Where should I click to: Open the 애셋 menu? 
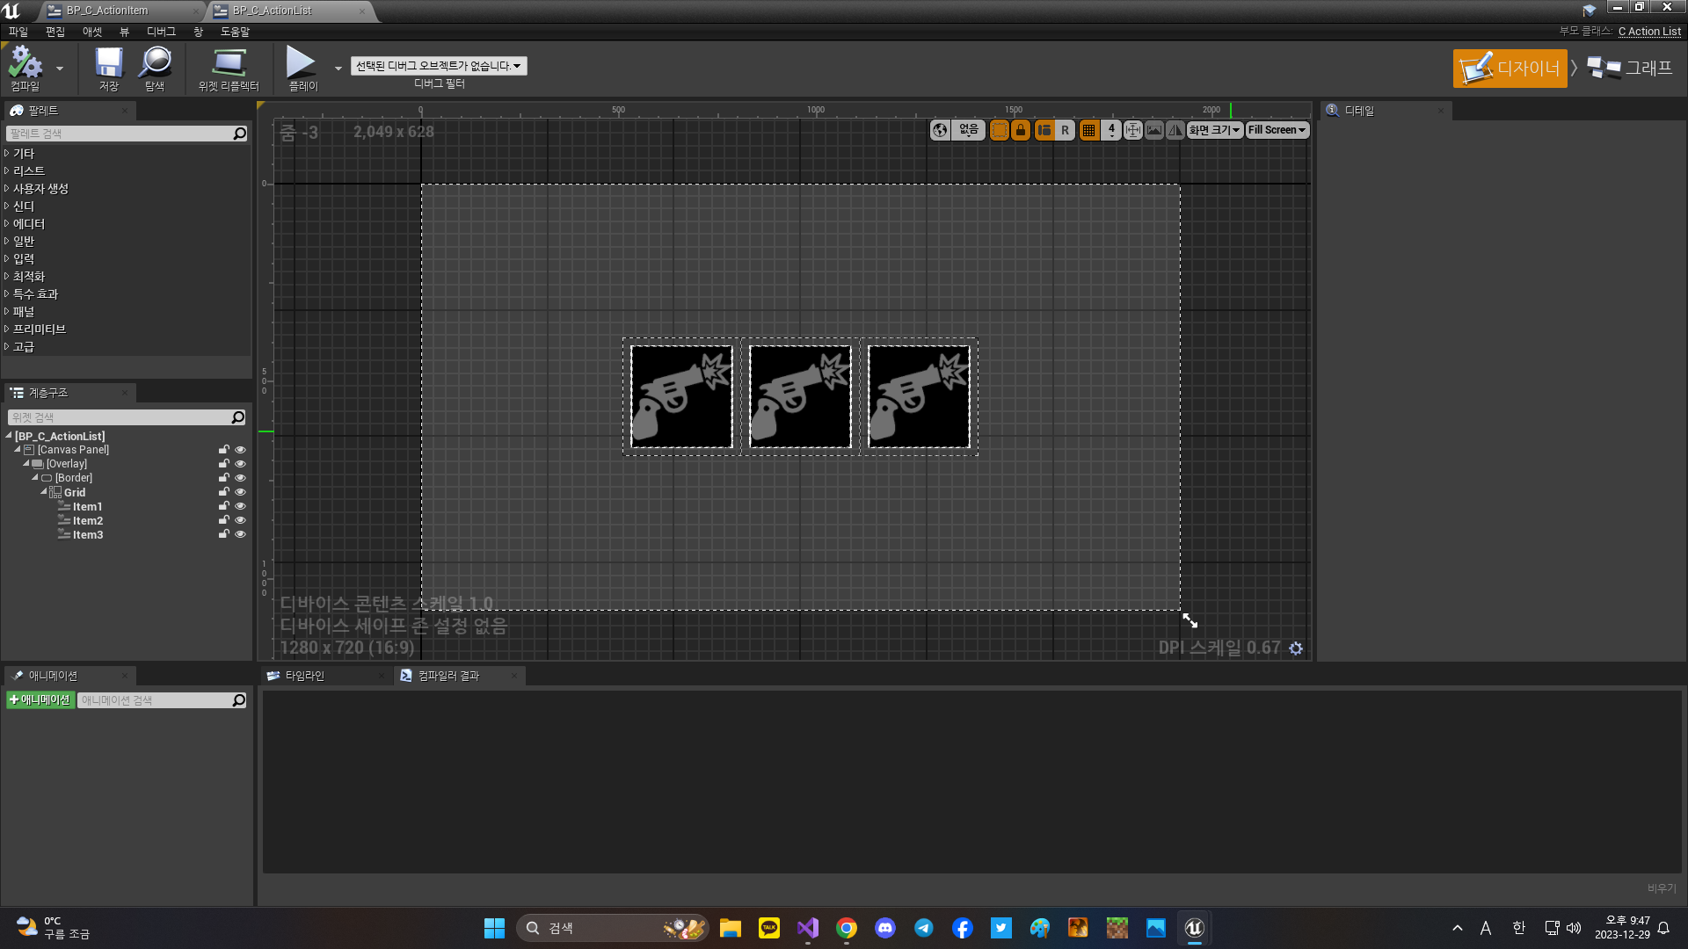pos(91,32)
